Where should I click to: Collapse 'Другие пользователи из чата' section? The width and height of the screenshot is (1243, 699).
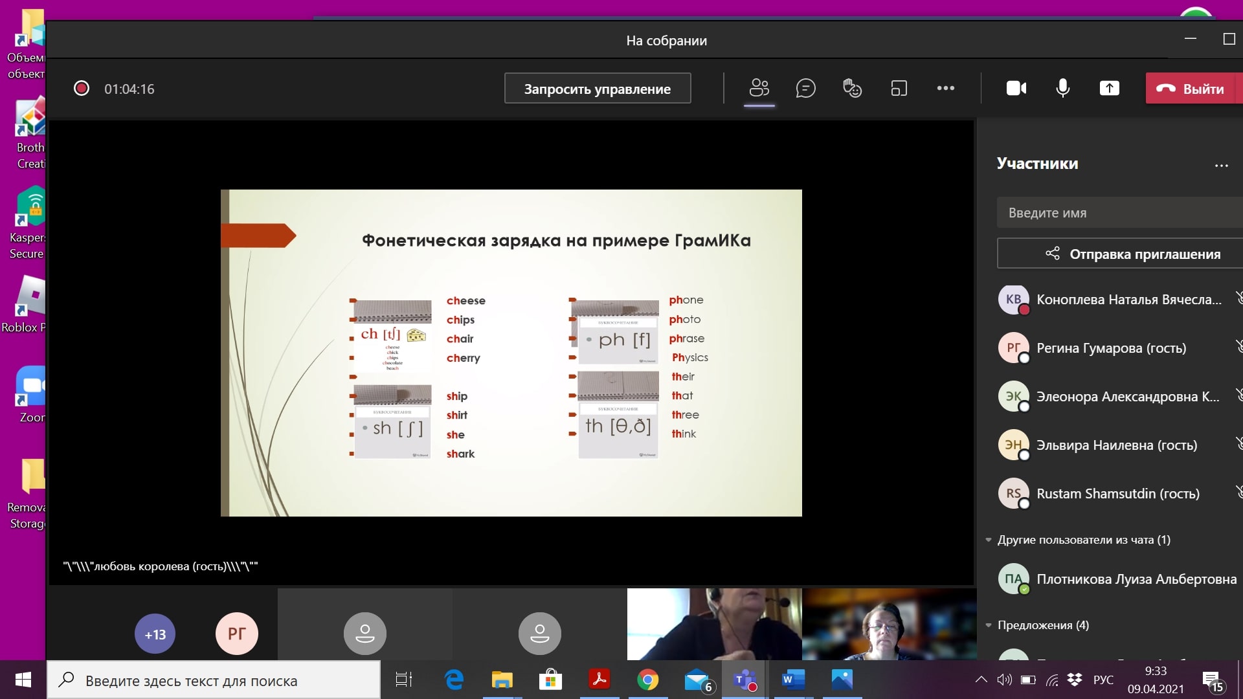coord(989,540)
